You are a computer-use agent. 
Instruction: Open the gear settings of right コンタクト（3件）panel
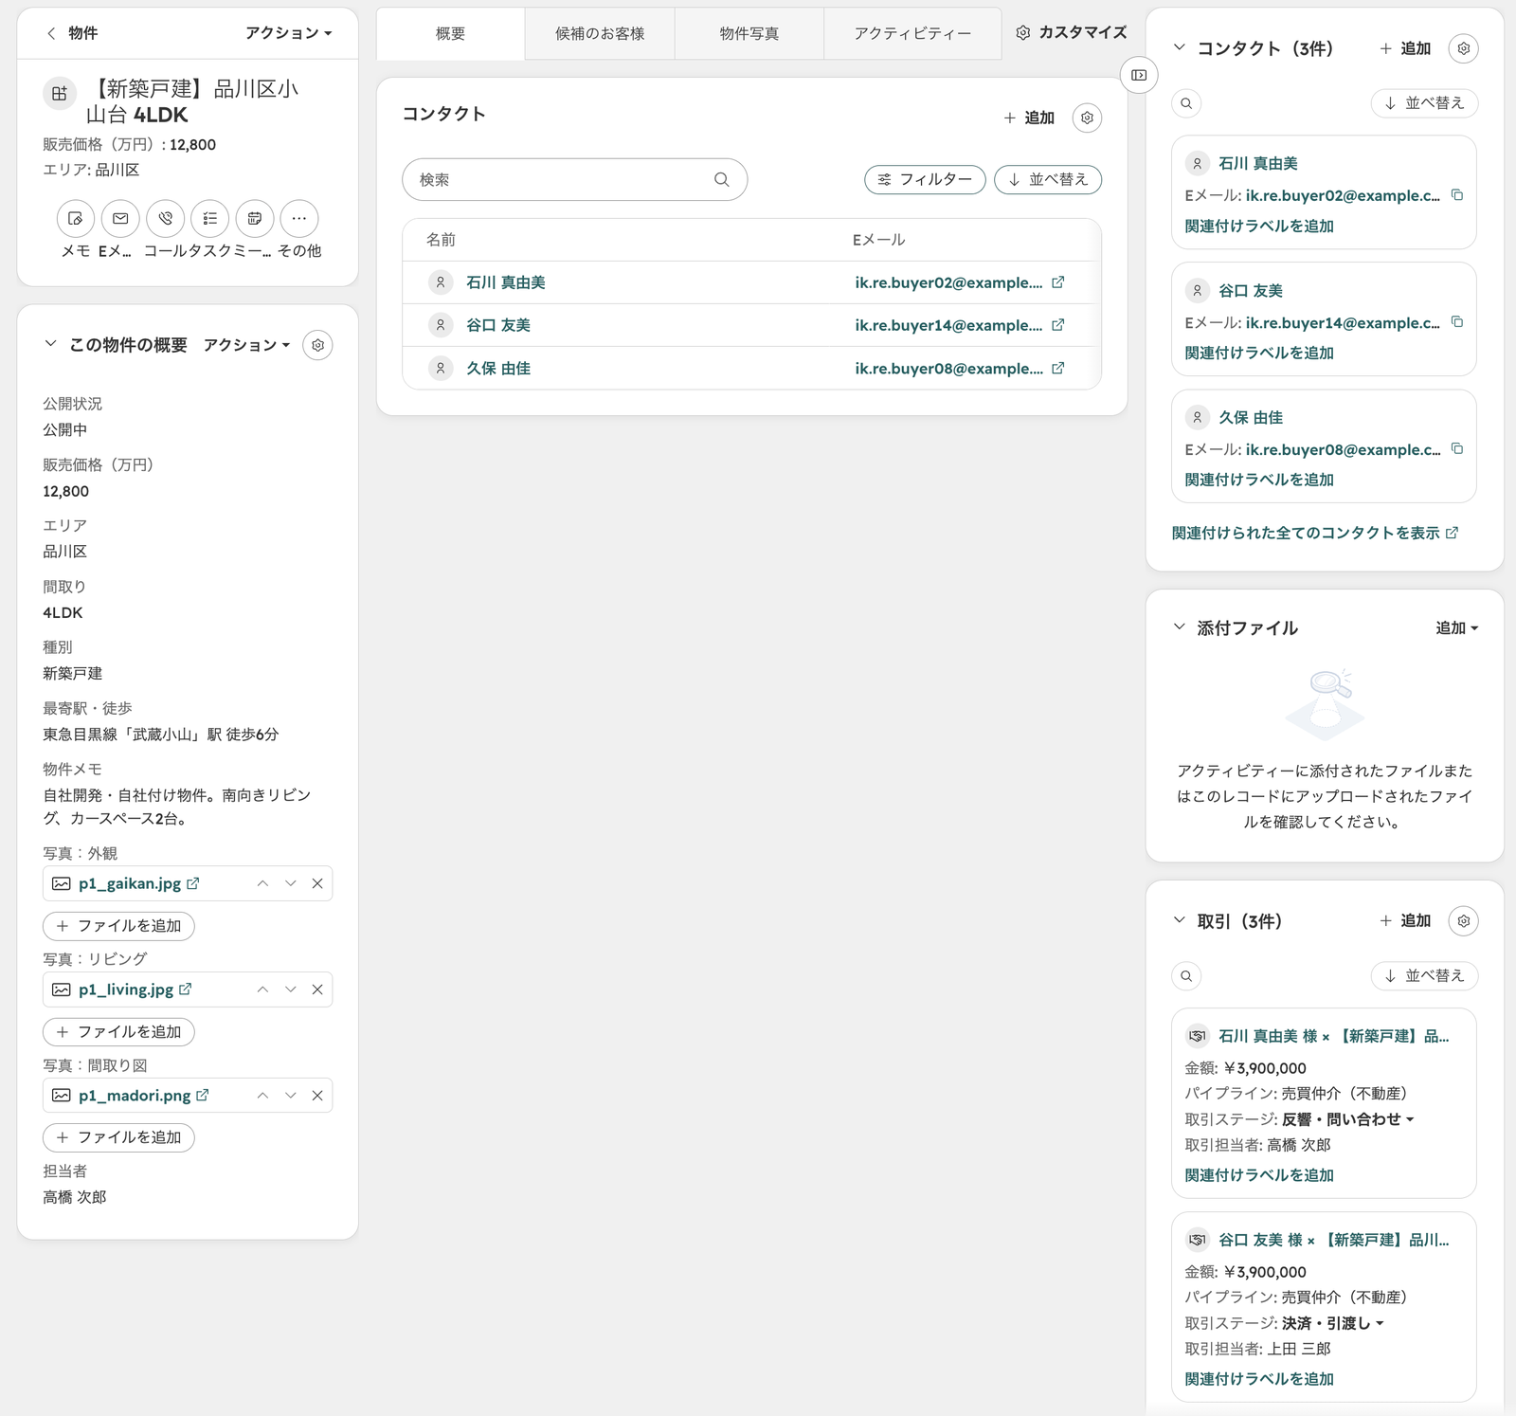pyautogui.click(x=1464, y=48)
